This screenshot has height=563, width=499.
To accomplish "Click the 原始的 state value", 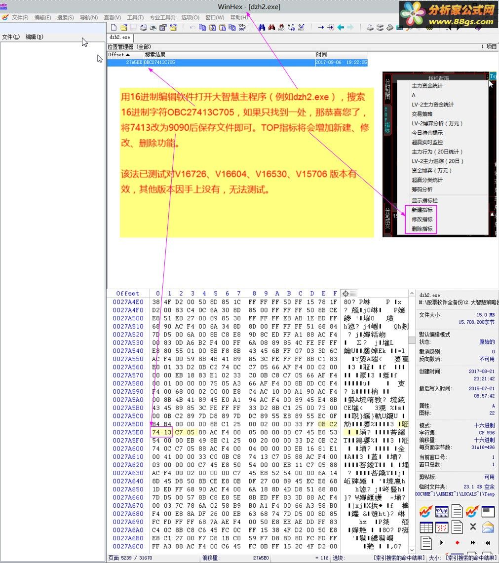I will pyautogui.click(x=487, y=342).
